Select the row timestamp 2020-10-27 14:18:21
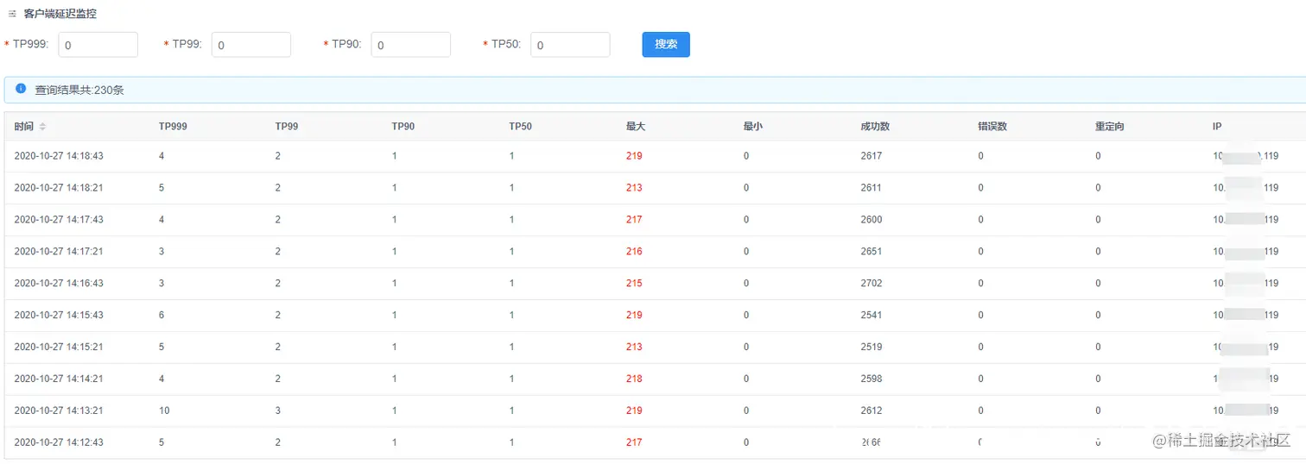The height and width of the screenshot is (464, 1306). pos(59,188)
